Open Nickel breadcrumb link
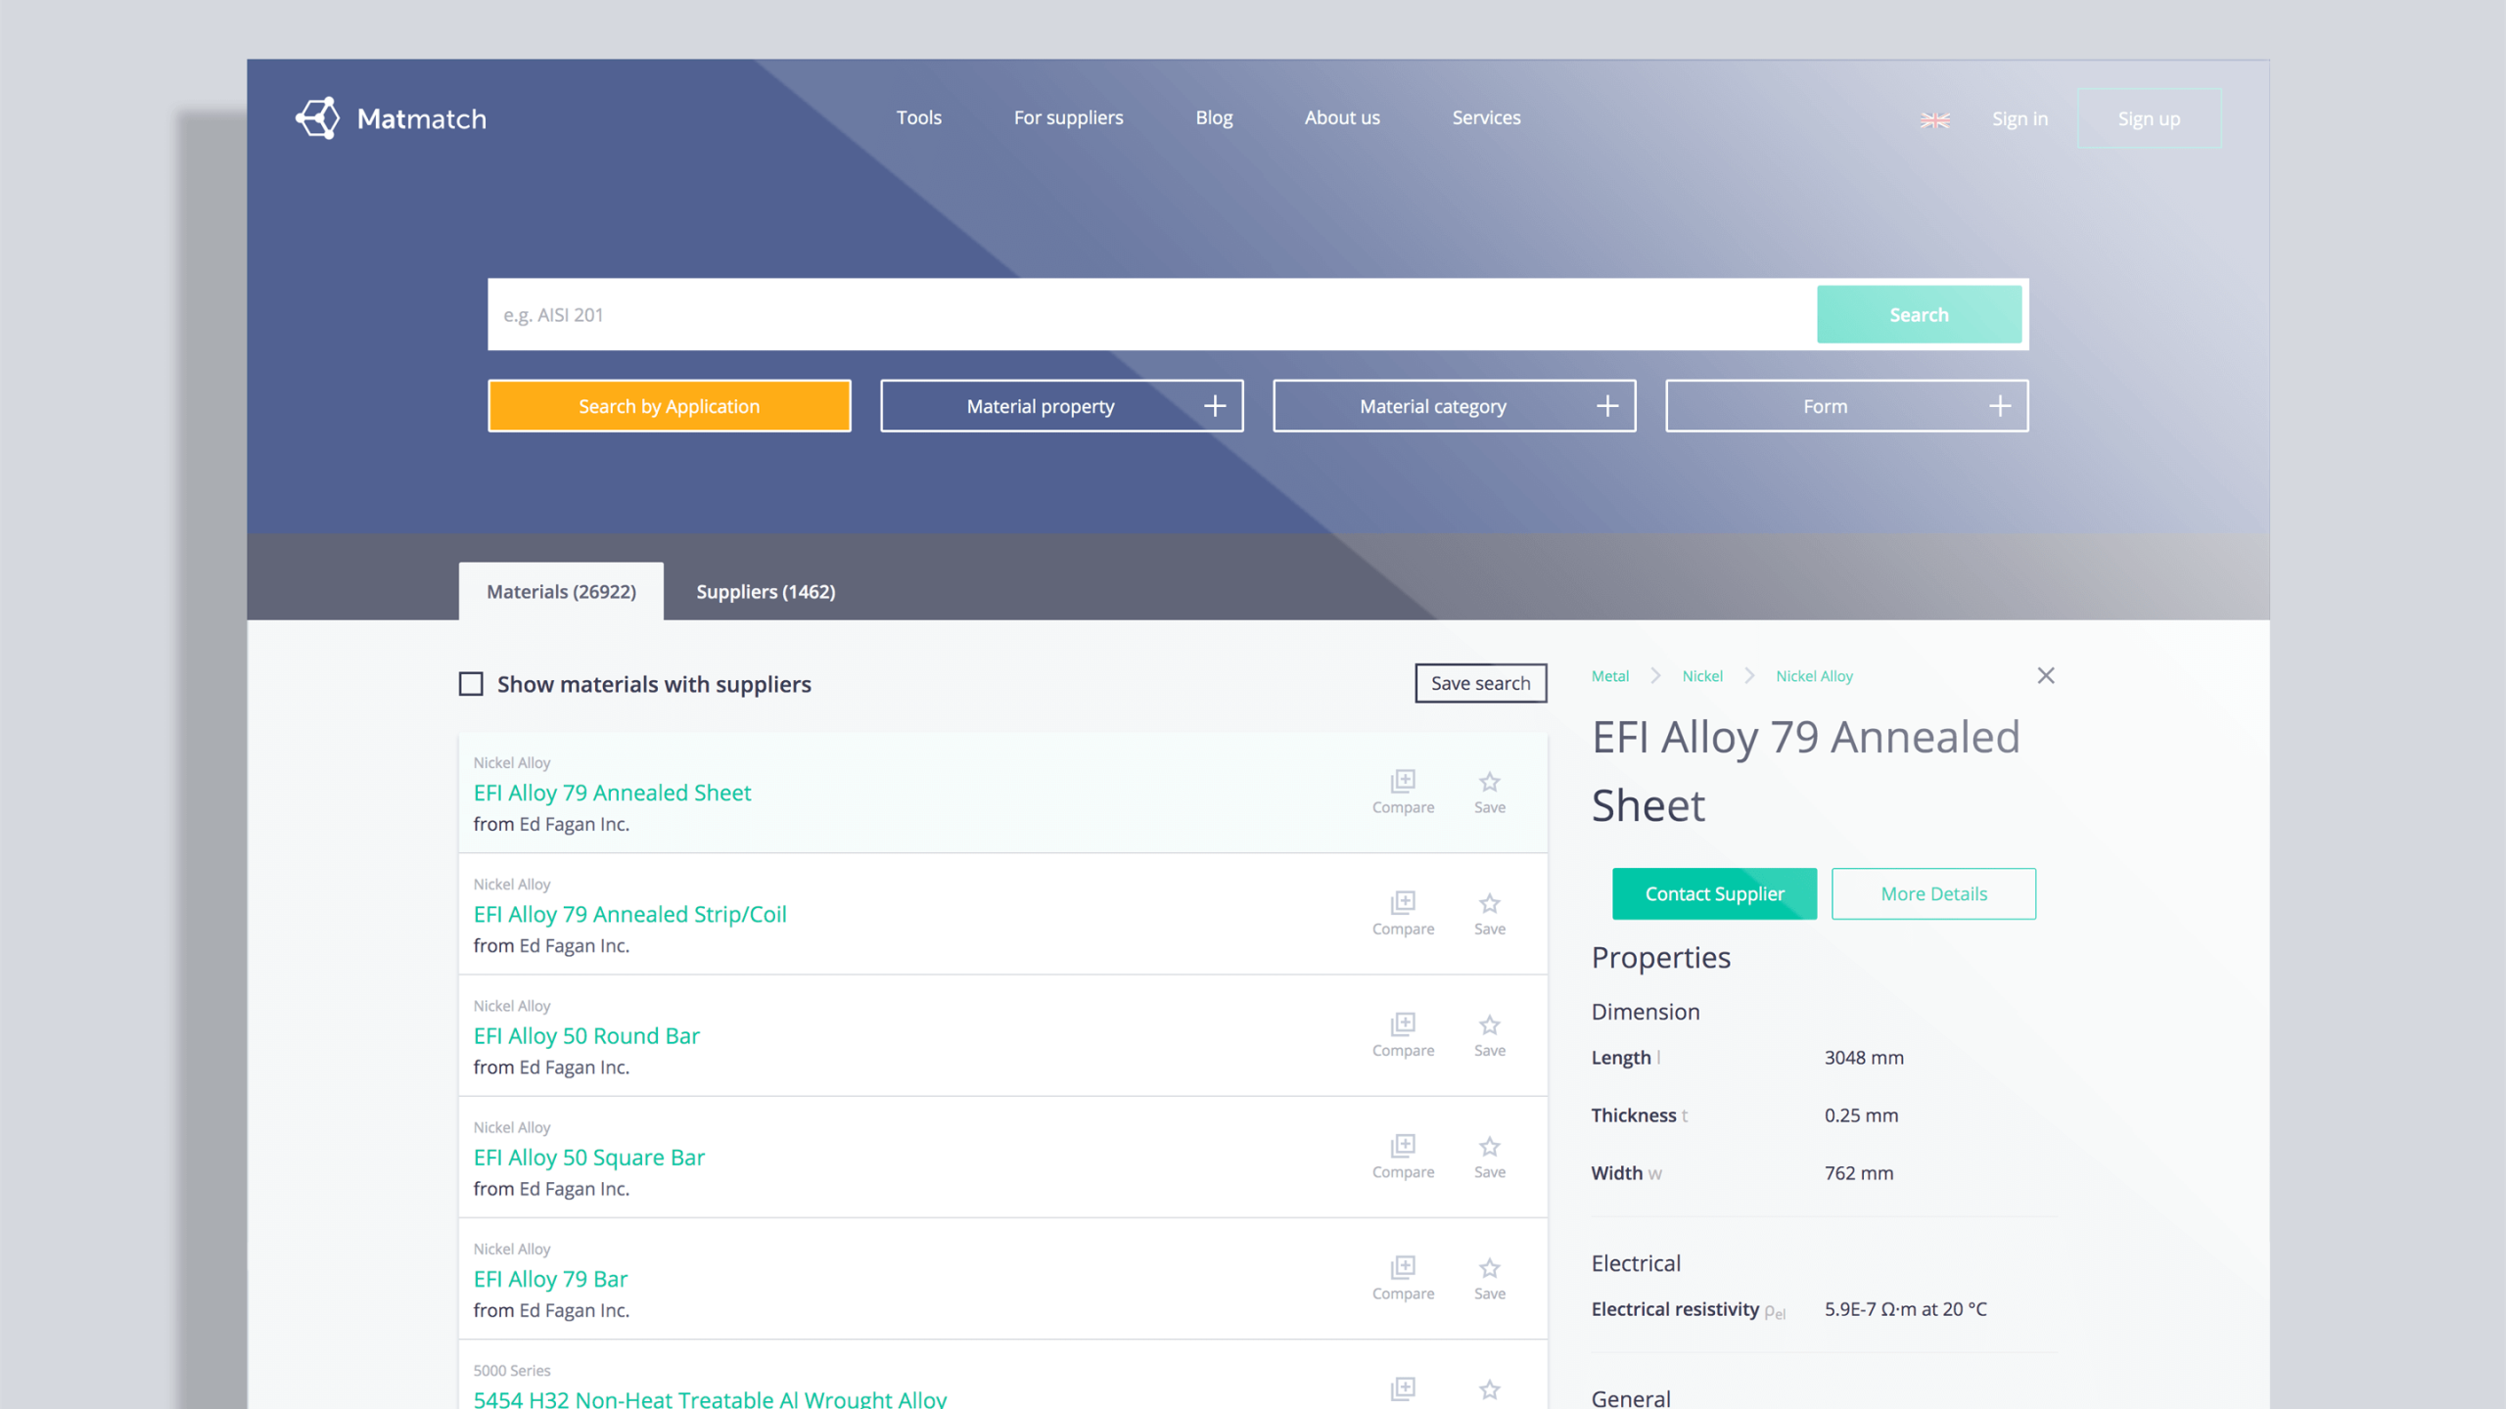 pos(1702,675)
